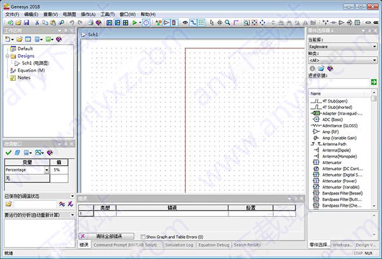Click the green arrow filter-go button

click(374, 82)
